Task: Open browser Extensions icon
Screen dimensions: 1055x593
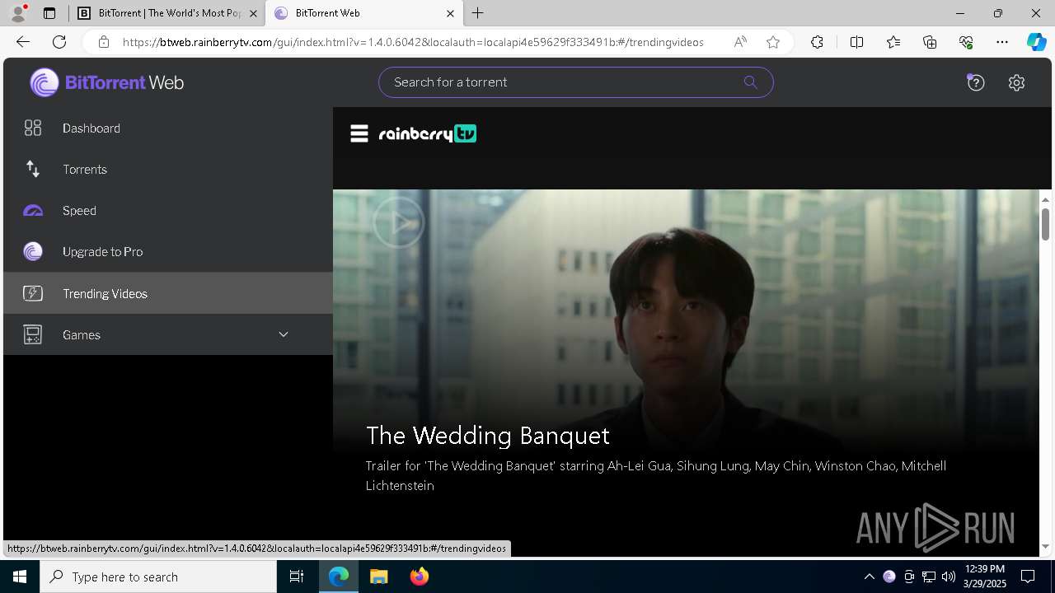Action: pos(817,42)
